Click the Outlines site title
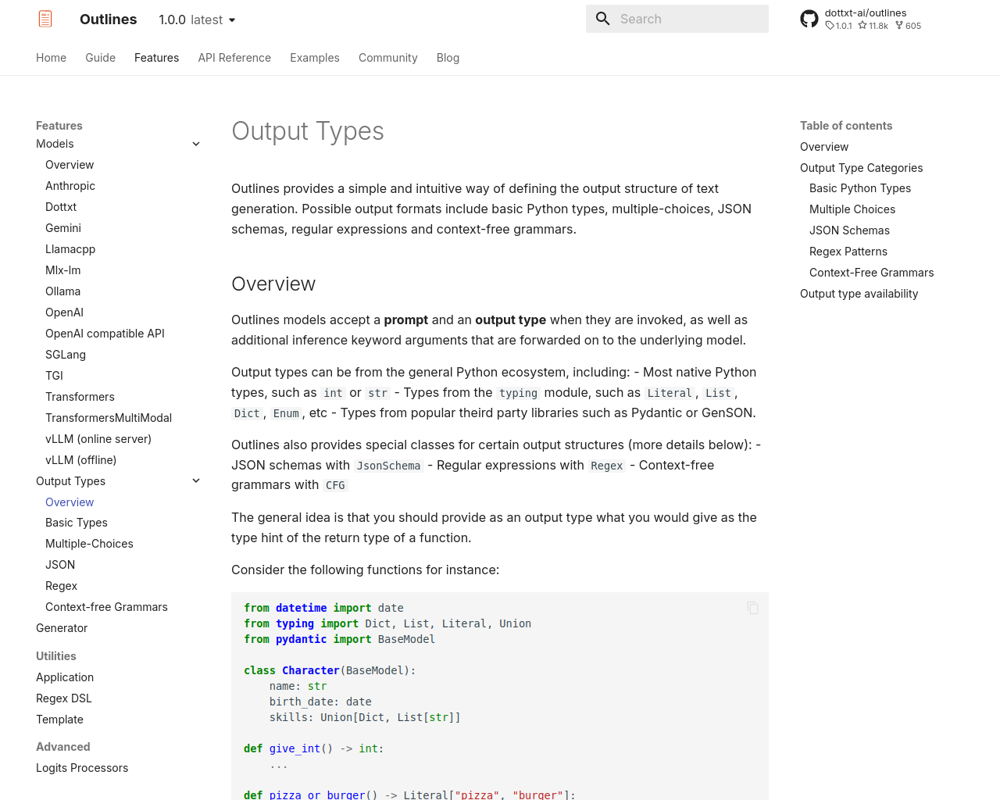The width and height of the screenshot is (1000, 800). pyautogui.click(x=108, y=20)
